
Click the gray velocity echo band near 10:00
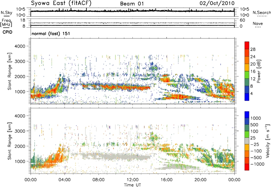point(116,157)
